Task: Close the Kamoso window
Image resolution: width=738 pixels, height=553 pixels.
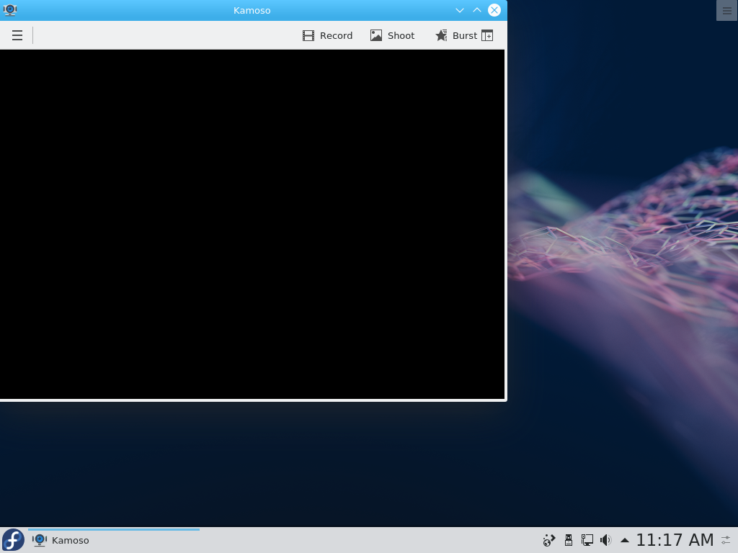Action: (x=494, y=10)
